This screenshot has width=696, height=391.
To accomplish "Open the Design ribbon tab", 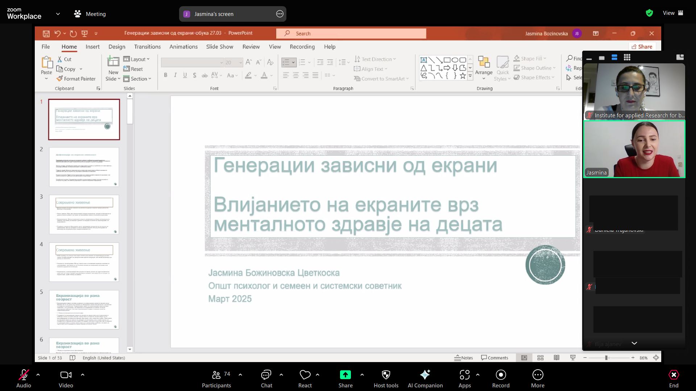I will pos(117,47).
